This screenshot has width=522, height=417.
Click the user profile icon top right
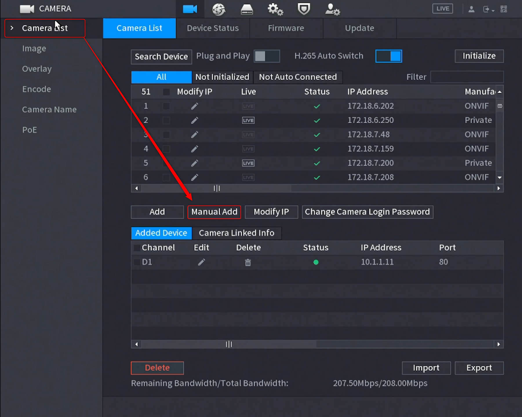(472, 9)
